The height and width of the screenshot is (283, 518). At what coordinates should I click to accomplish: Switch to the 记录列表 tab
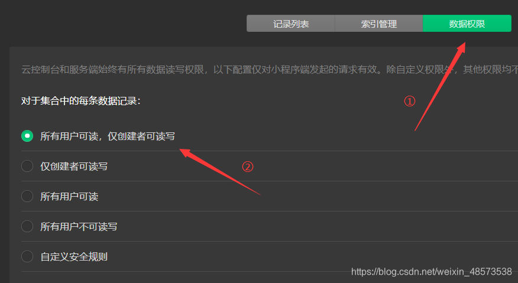point(291,24)
